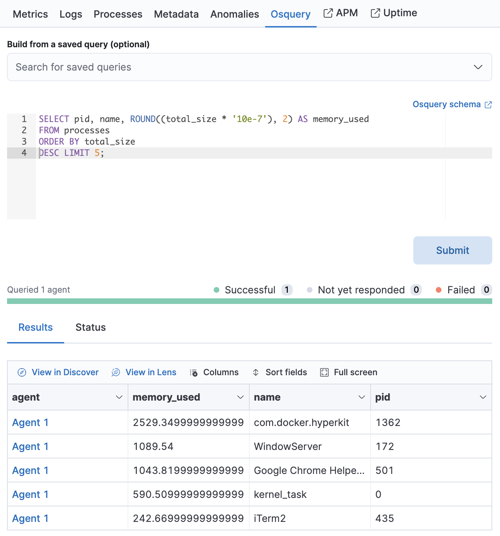Switch to the Status tab
The image size is (500, 536).
pos(91,327)
